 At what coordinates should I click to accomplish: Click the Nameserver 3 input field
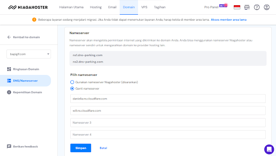168,122
